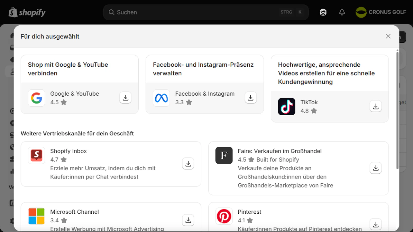The width and height of the screenshot is (413, 232).
Task: Click 'Facebook- und Instagram-Präsenz verwalten' heading
Action: [x=203, y=69]
